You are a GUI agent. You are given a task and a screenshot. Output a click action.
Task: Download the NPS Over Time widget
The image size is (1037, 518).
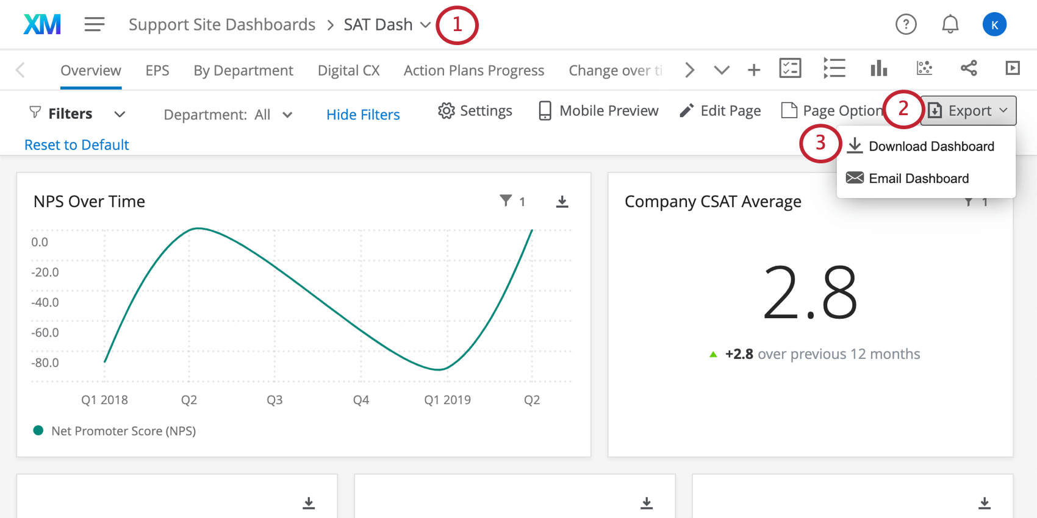point(562,202)
